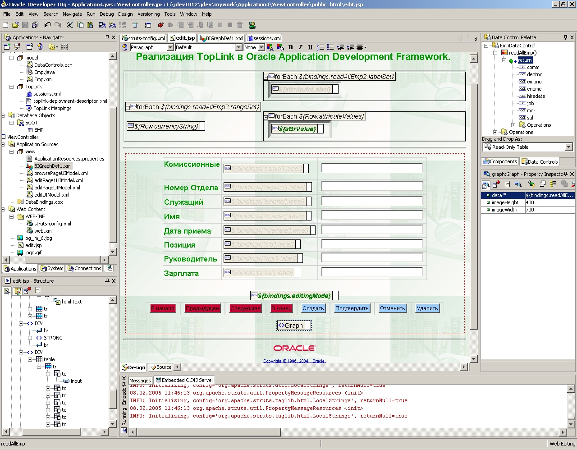Click the imageHeight property value 400

tap(550, 202)
